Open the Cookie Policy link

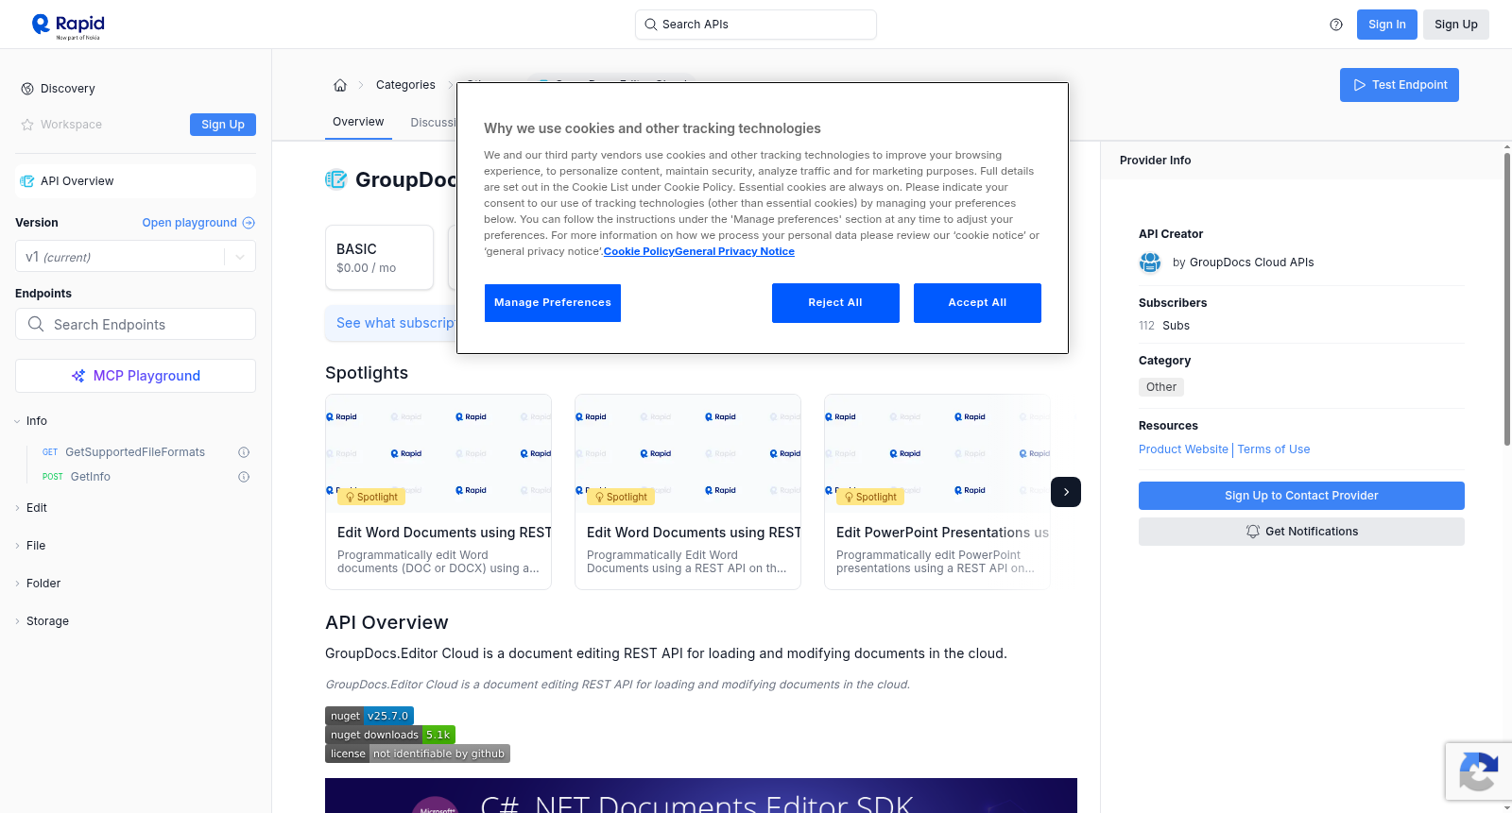[x=639, y=251]
